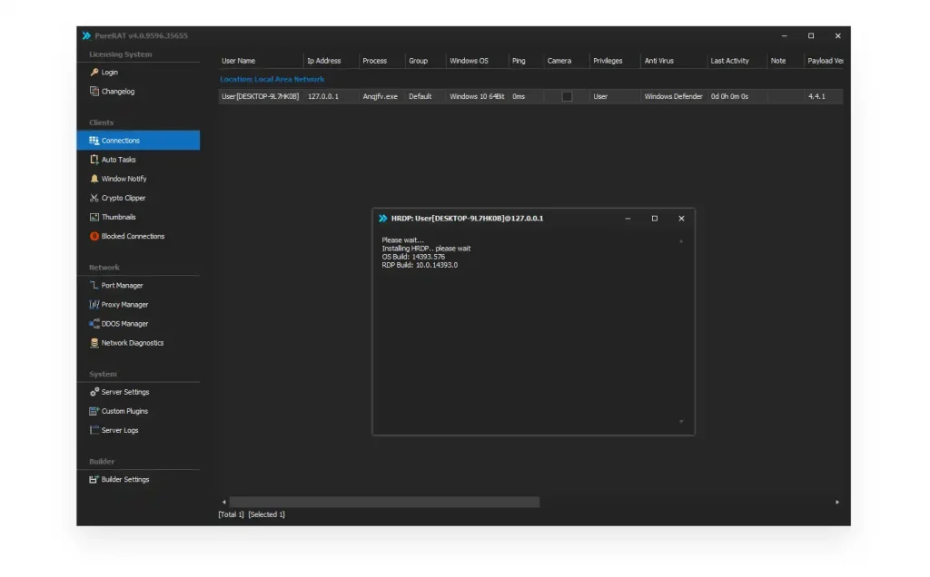Viewport: 930px width, 577px height.
Task: Select the Network Diagnostics icon
Action: click(x=94, y=343)
